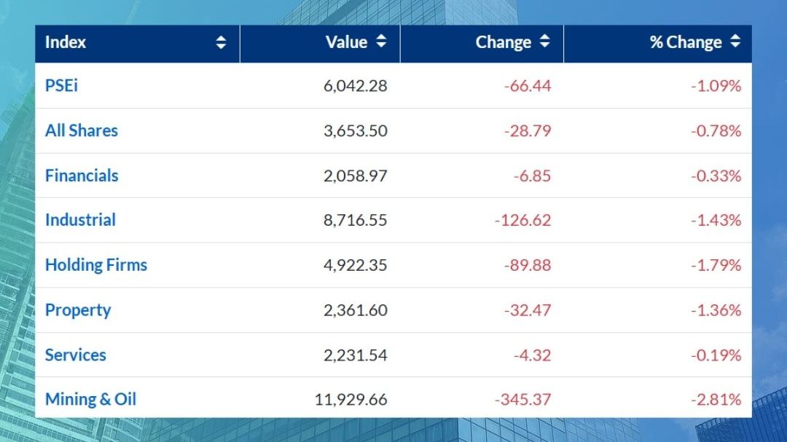
Task: Click the -126.62 Industrial change cell
Action: (x=522, y=220)
